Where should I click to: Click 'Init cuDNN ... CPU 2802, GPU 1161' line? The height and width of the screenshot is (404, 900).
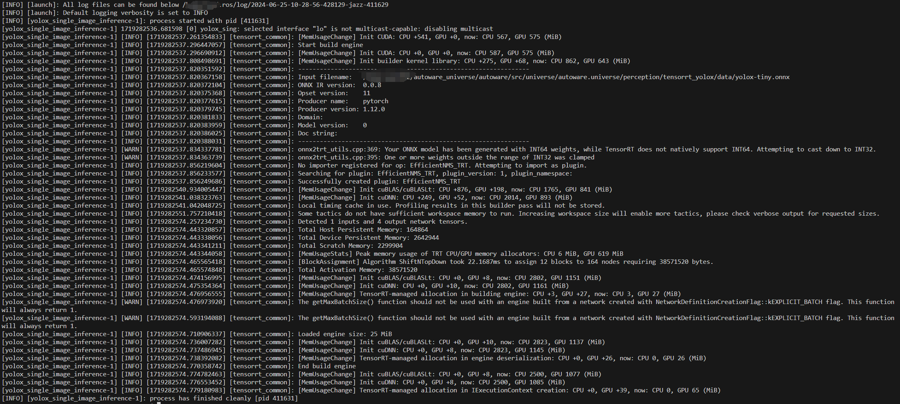(x=286, y=286)
